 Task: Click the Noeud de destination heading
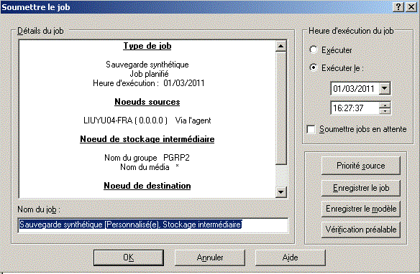click(147, 186)
